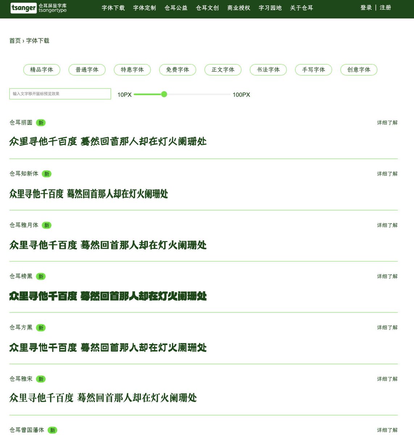The width and height of the screenshot is (414, 435).
Task: Open the 字习园地 navigation item
Action: point(270,8)
